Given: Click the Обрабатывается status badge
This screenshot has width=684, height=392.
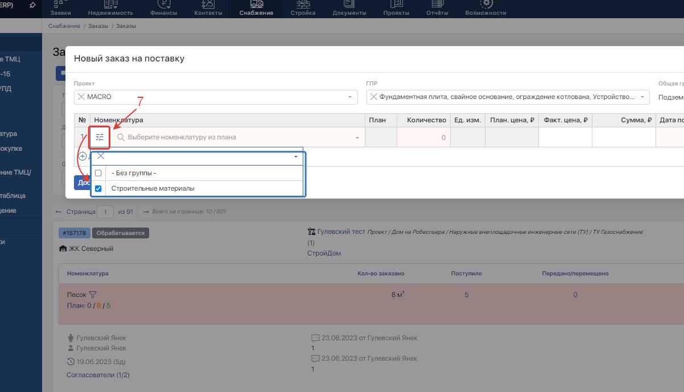Looking at the screenshot, I should coord(120,233).
